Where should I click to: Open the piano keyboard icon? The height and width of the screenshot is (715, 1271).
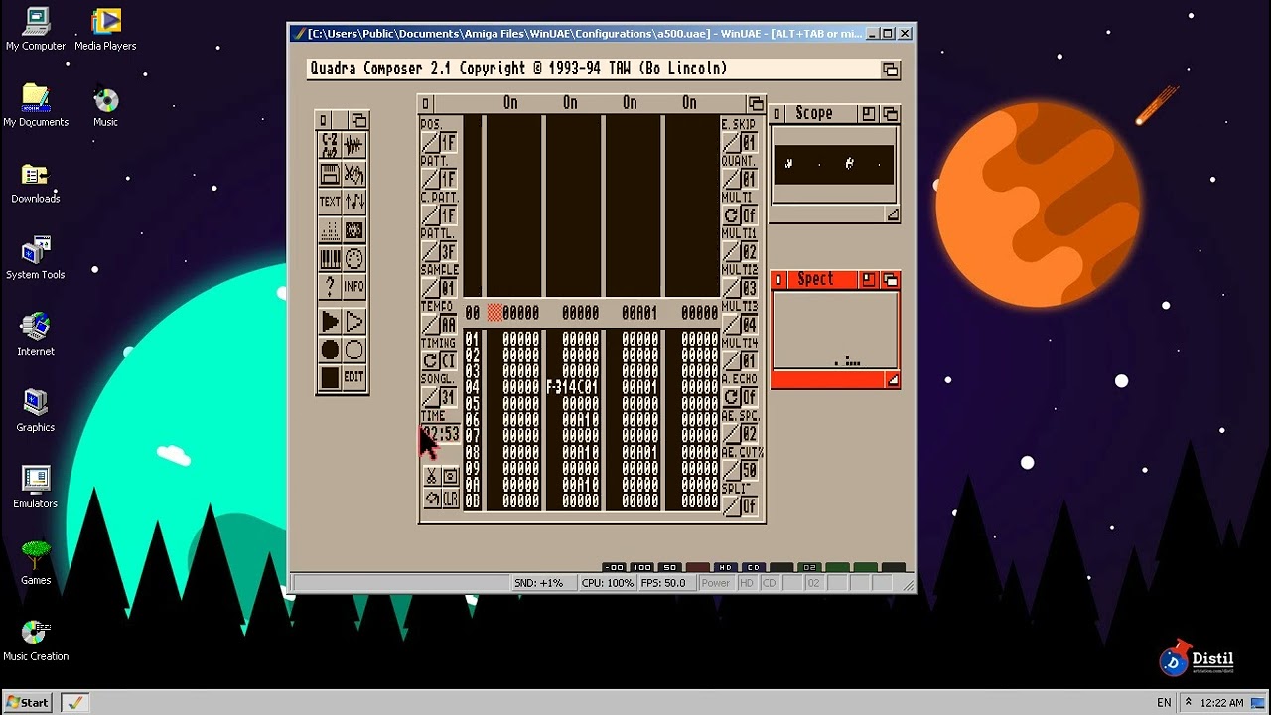pos(330,259)
